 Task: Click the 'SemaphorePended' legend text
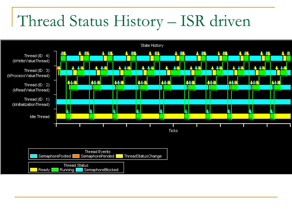pyautogui.click(x=98, y=156)
